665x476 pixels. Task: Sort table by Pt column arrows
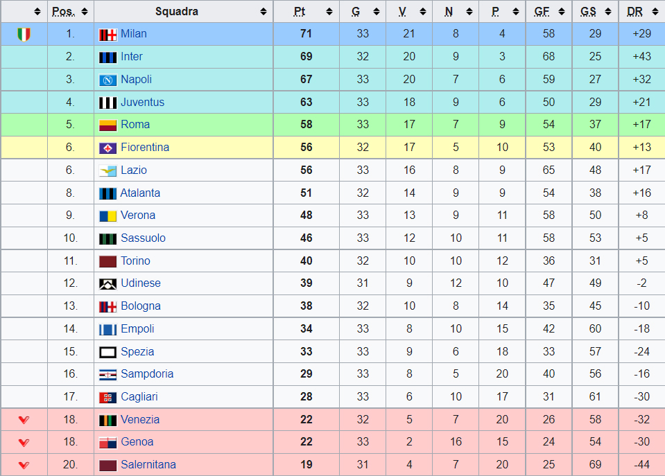(x=329, y=12)
